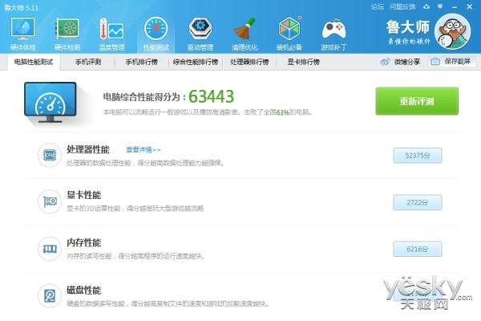The image size is (481, 321).
Task: Open the 处理器排行榜 tab
Action: 249,62
